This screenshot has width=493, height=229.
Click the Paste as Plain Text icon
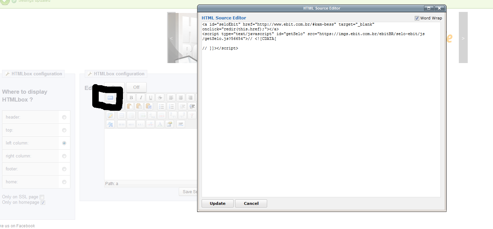coord(139,106)
